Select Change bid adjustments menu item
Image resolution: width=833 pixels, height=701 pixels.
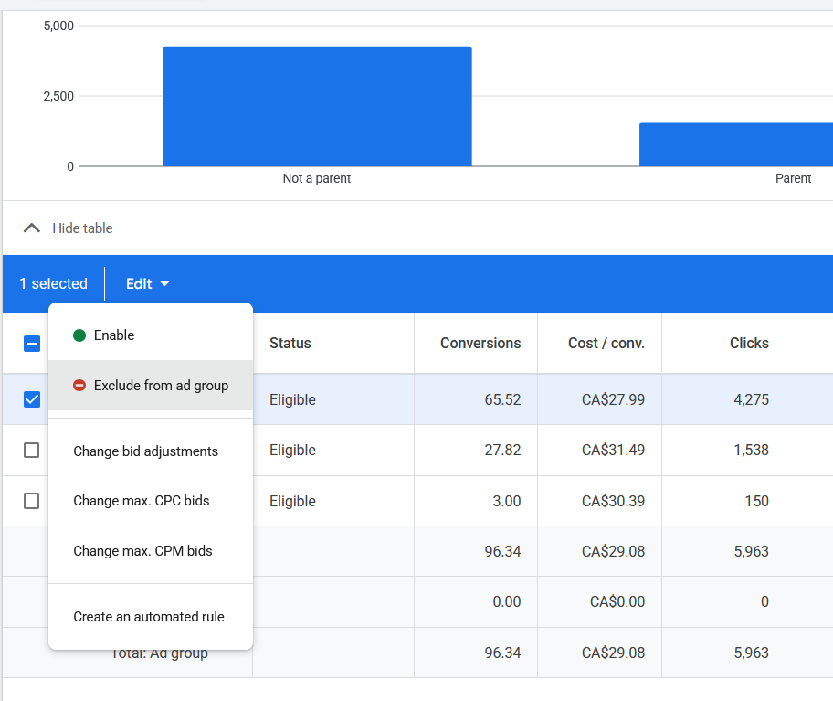click(x=151, y=451)
